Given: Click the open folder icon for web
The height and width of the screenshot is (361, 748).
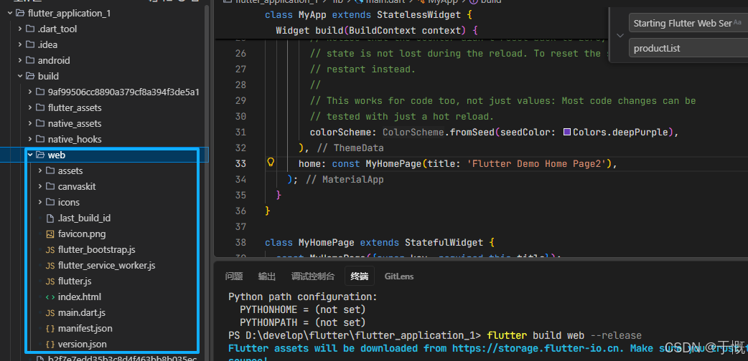Looking at the screenshot, I should point(40,155).
